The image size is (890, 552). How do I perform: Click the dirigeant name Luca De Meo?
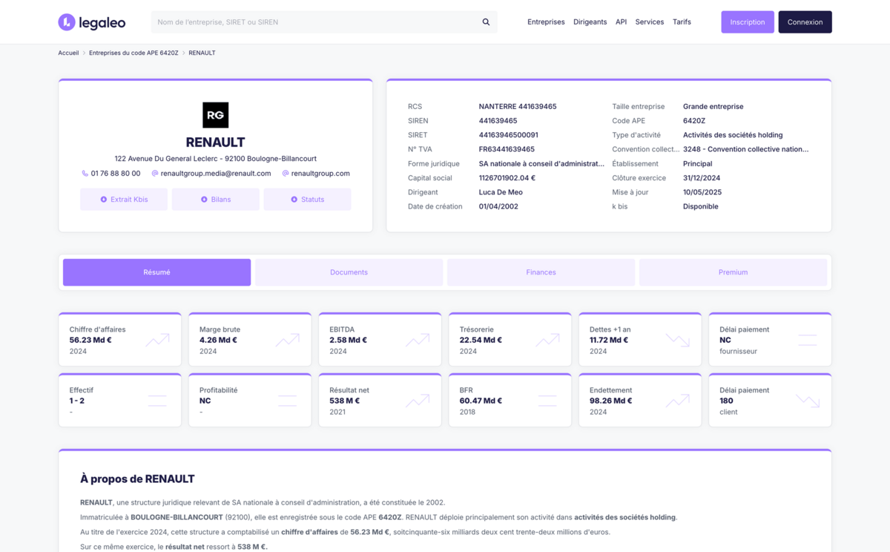click(501, 192)
